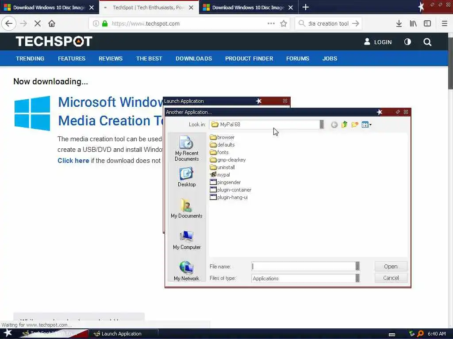Select the plugin-container file
This screenshot has height=339, width=453.
[230, 190]
